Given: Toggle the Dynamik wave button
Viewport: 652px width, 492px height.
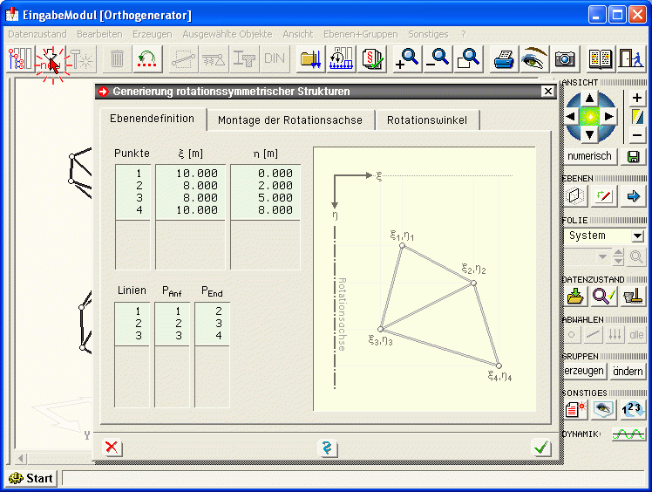Looking at the screenshot, I should (x=628, y=434).
